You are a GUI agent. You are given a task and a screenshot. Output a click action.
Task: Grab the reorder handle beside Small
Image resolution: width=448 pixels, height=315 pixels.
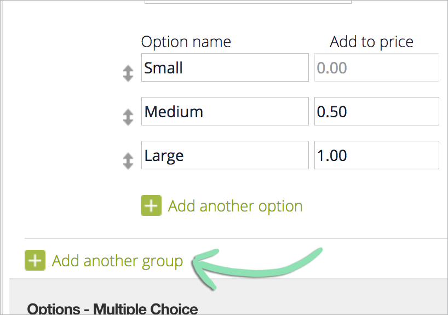128,73
